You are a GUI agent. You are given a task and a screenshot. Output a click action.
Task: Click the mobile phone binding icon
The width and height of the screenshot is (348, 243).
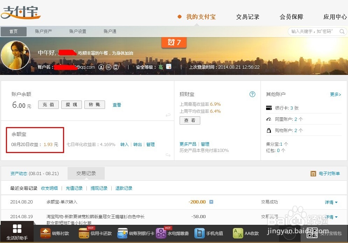(116, 67)
